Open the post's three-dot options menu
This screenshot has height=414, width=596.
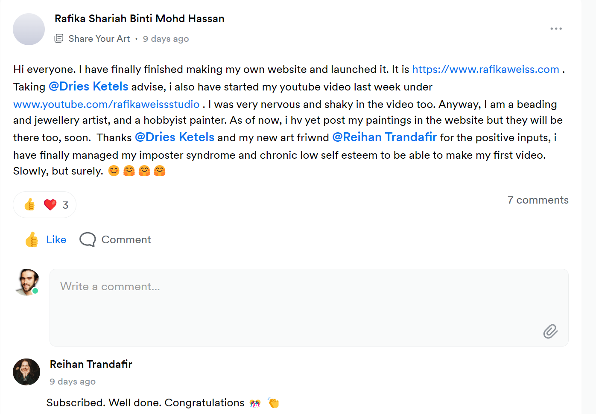[x=556, y=29]
